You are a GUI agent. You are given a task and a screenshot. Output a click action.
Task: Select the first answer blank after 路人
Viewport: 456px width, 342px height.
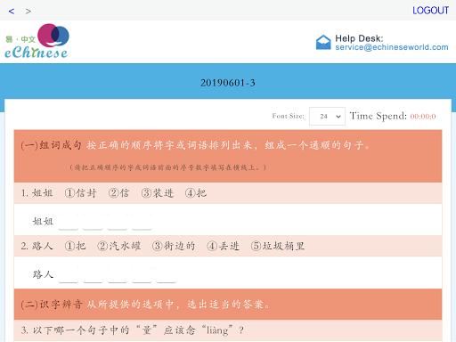tap(69, 274)
